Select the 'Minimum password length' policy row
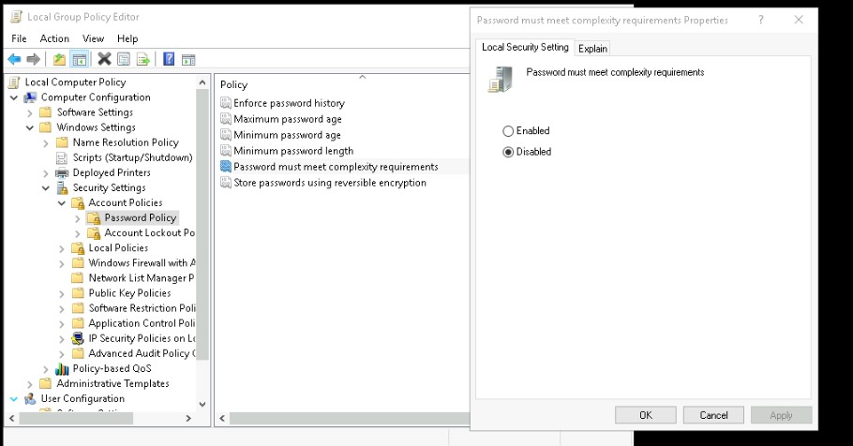The width and height of the screenshot is (853, 446). click(x=293, y=151)
